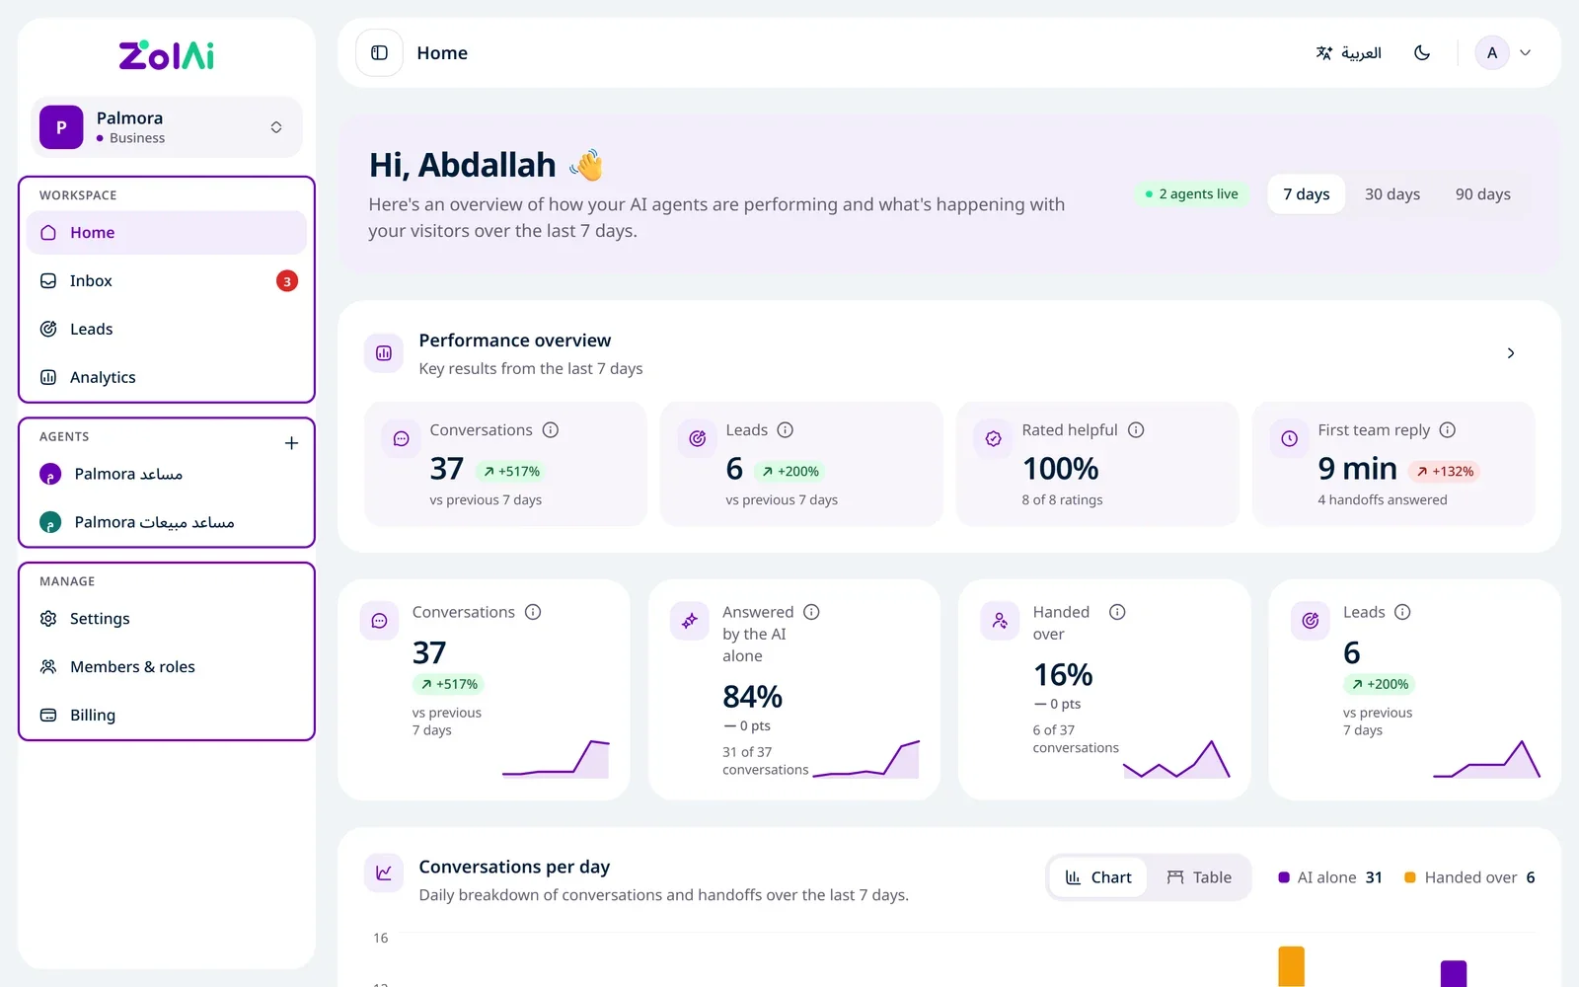Open the Inbox page
1579x987 pixels.
tap(167, 281)
